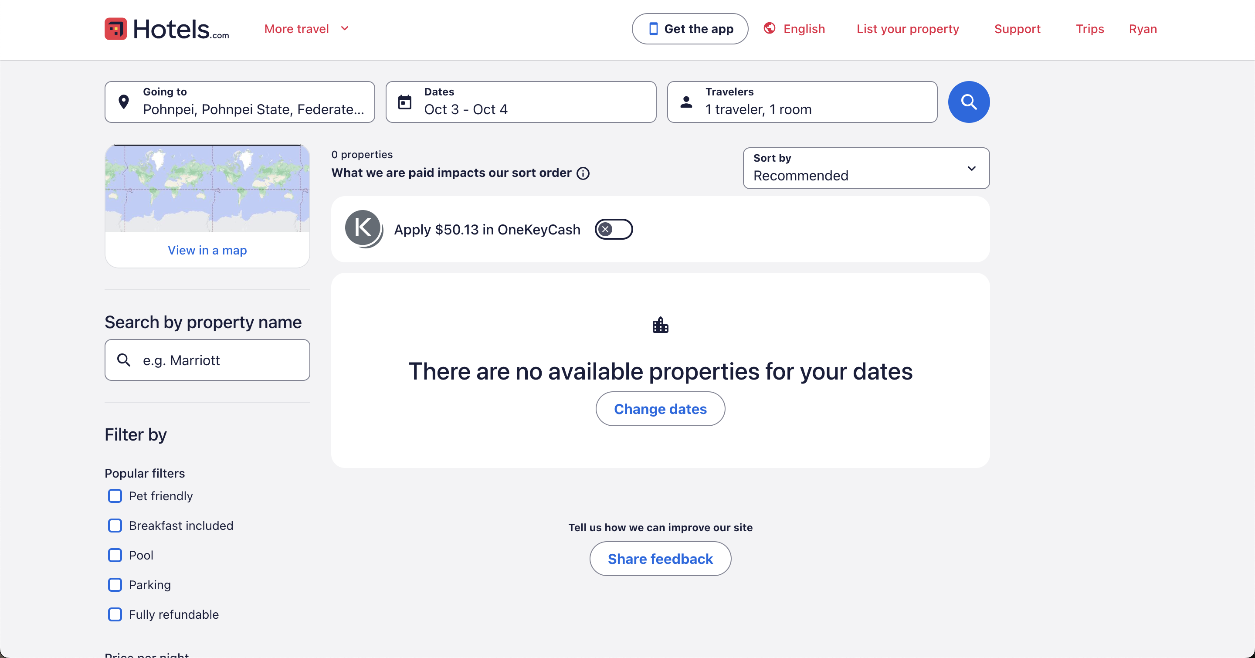Click the blue search magnifier button
Image resolution: width=1255 pixels, height=658 pixels.
(x=969, y=102)
